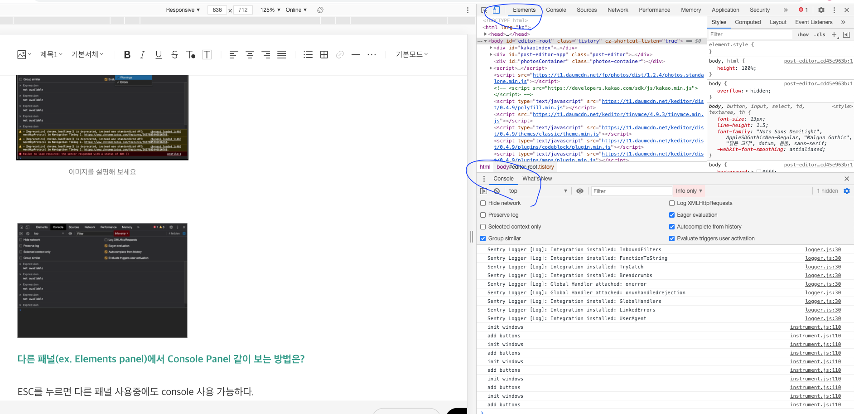Image resolution: width=854 pixels, height=414 pixels.
Task: Open the text color tool
Action: [x=191, y=55]
